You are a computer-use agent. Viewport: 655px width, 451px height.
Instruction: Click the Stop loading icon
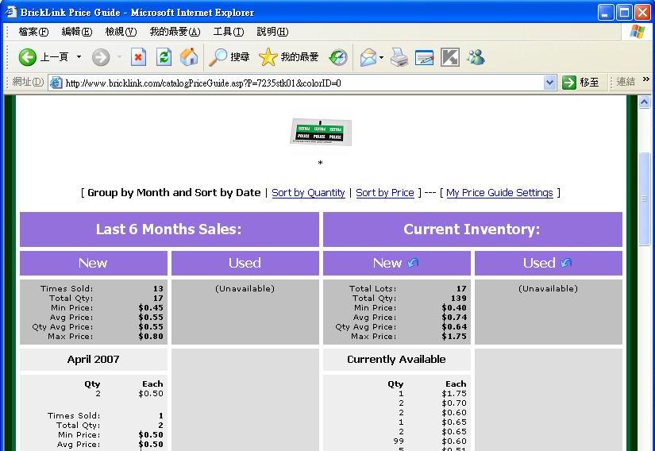click(138, 57)
